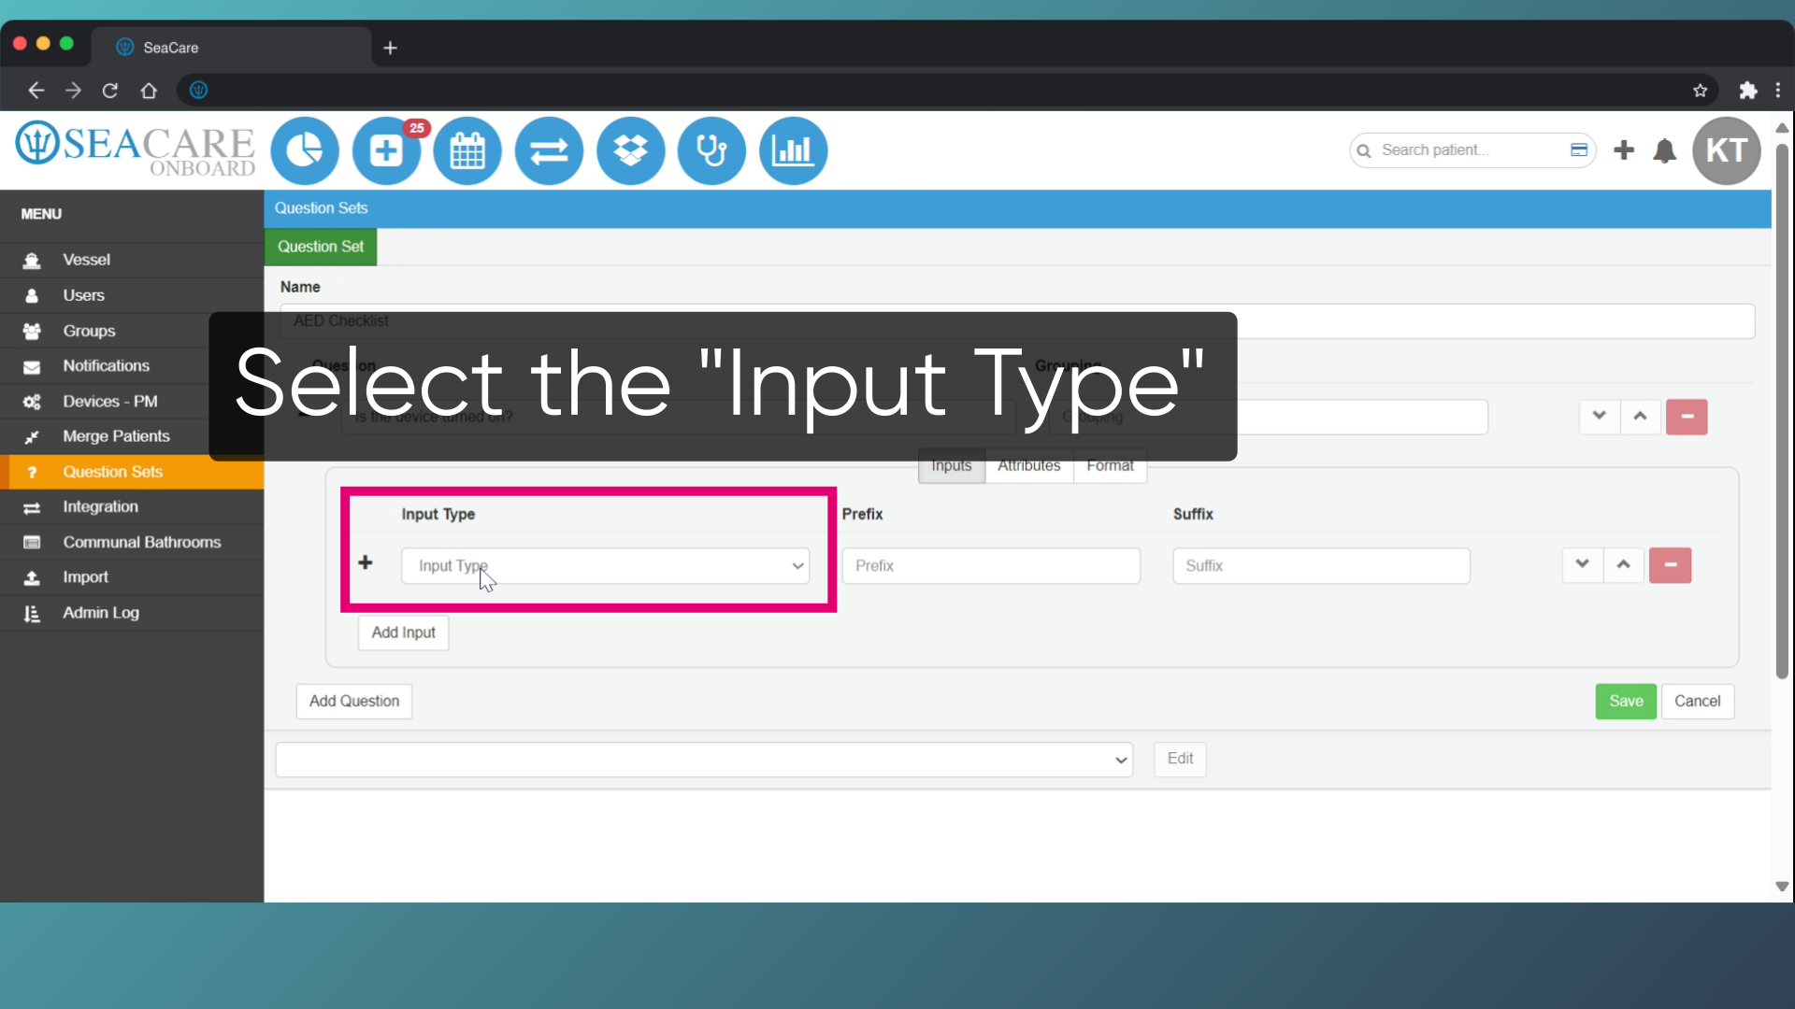This screenshot has height=1009, width=1795.
Task: Select Question Sets in the side menu
Action: (132, 472)
